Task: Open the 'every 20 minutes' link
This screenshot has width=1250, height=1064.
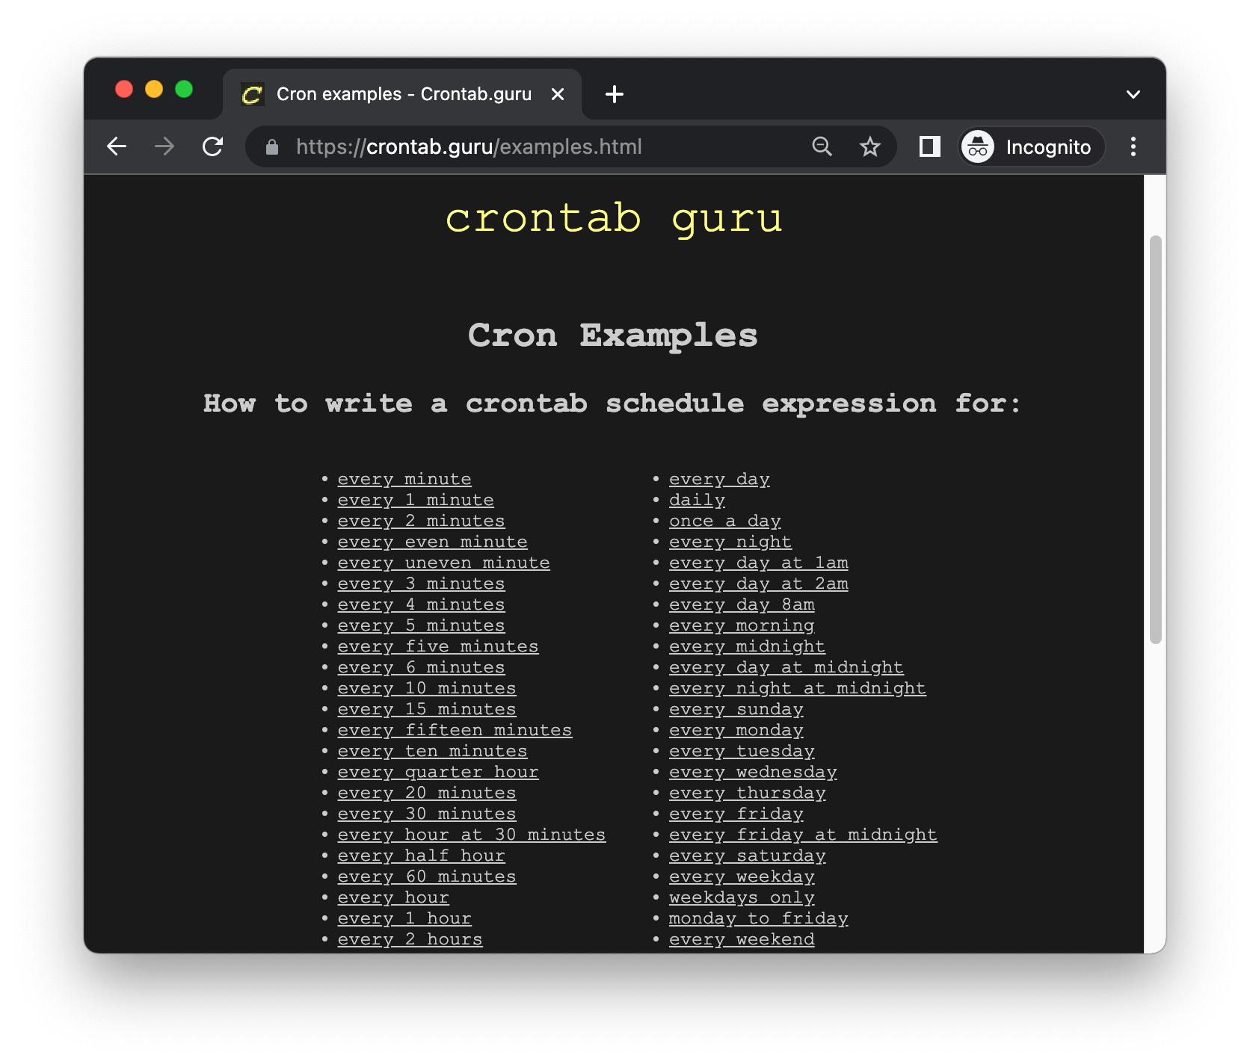Action: pyautogui.click(x=427, y=793)
